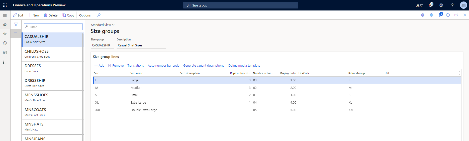This screenshot has width=469, height=141.
Task: Open the Settings gear icon
Action: [441, 5]
